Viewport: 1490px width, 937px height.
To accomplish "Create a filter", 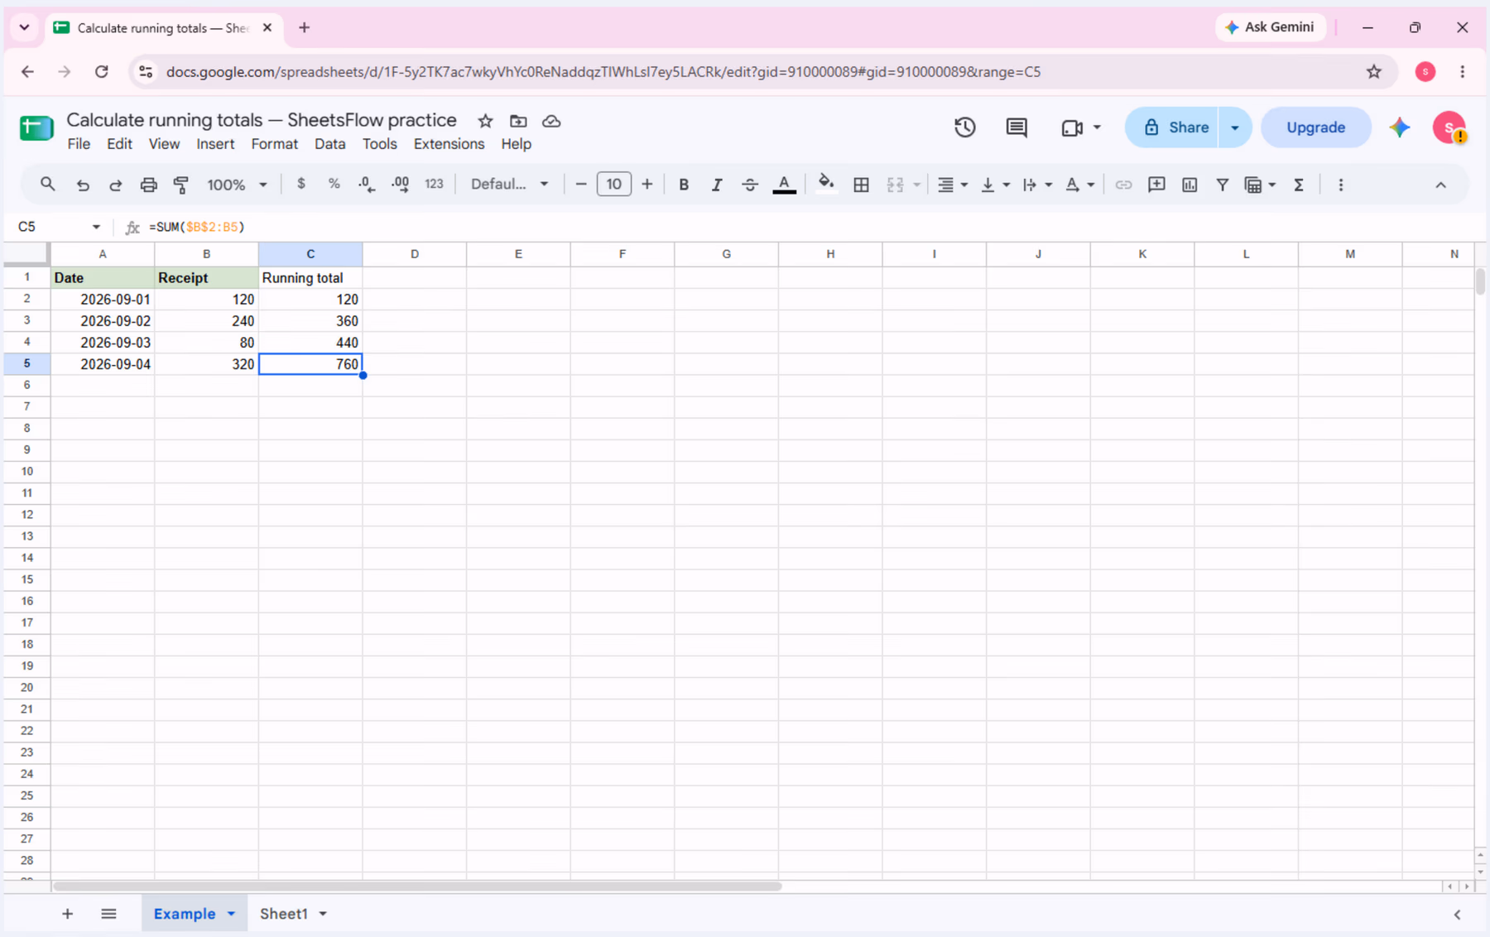I will pos(1222,185).
